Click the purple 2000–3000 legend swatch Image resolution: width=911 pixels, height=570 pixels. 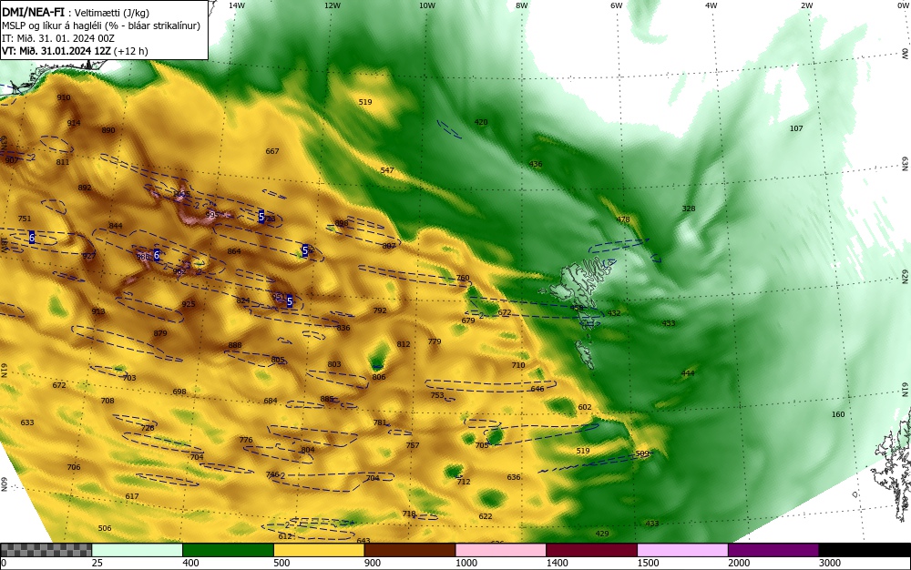pyautogui.click(x=773, y=550)
